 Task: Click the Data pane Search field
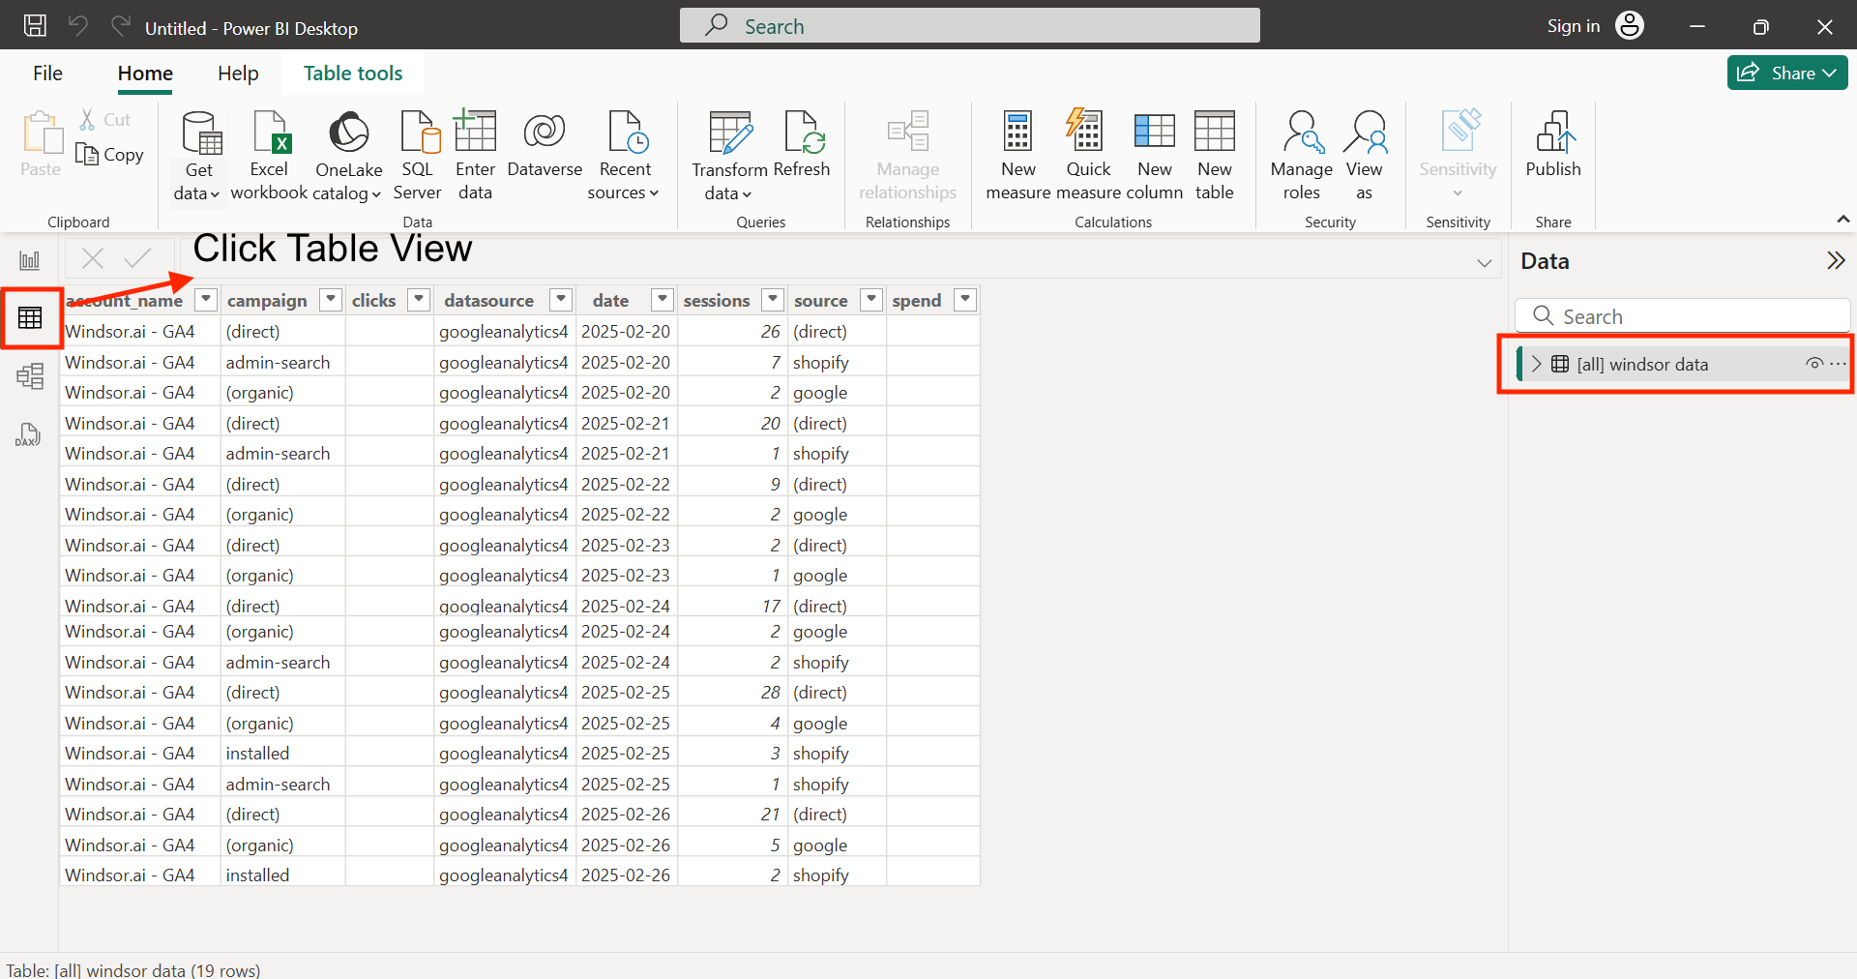point(1682,316)
